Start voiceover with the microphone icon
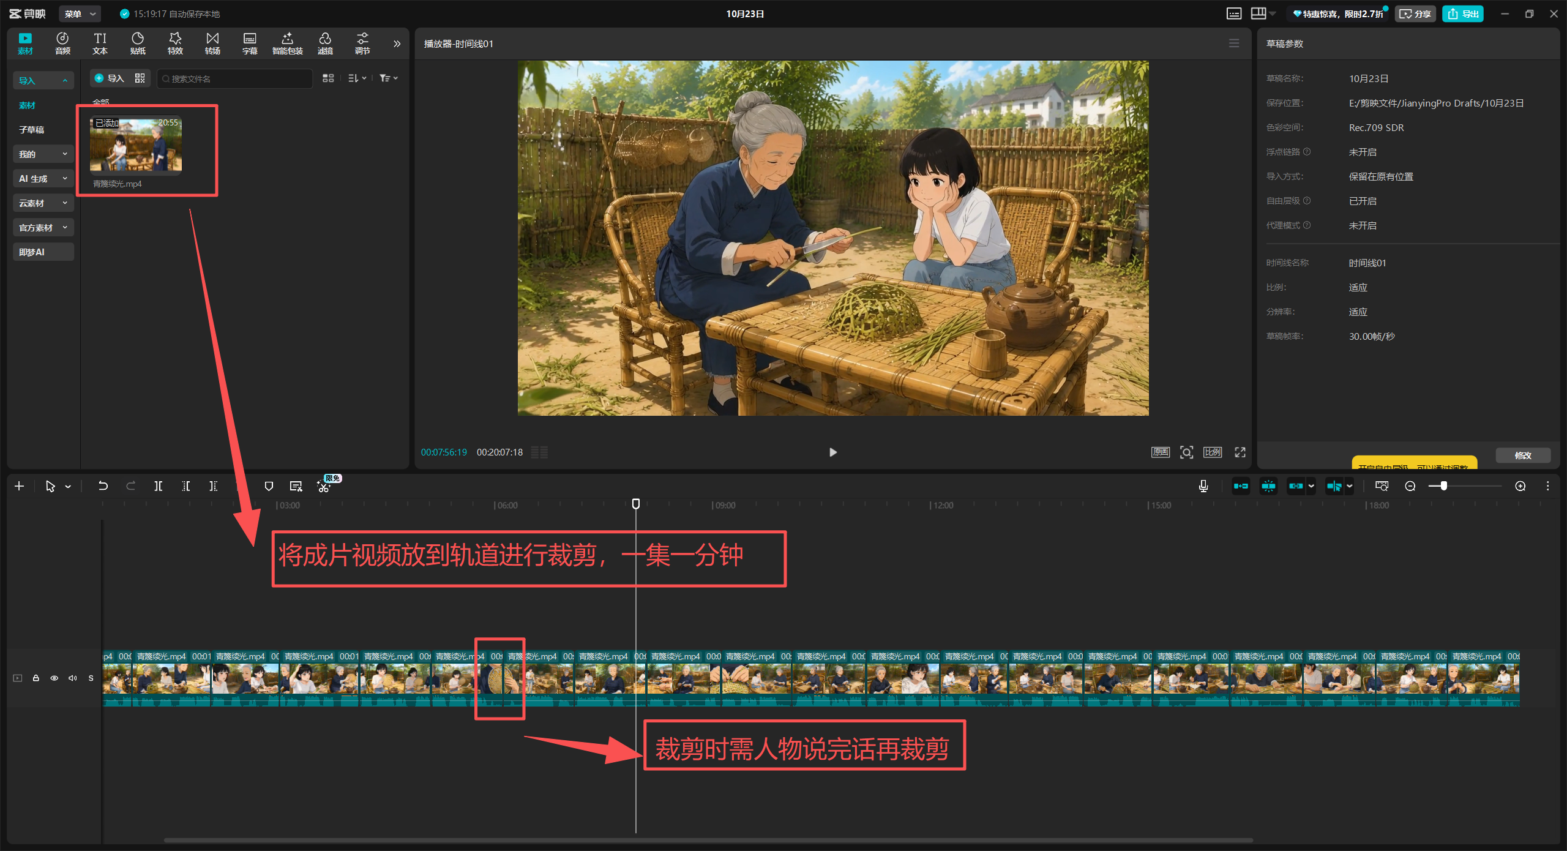 1203,486
